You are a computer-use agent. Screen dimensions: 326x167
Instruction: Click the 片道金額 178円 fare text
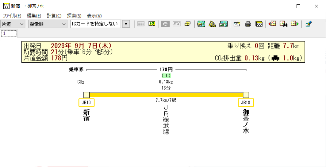click(45, 58)
